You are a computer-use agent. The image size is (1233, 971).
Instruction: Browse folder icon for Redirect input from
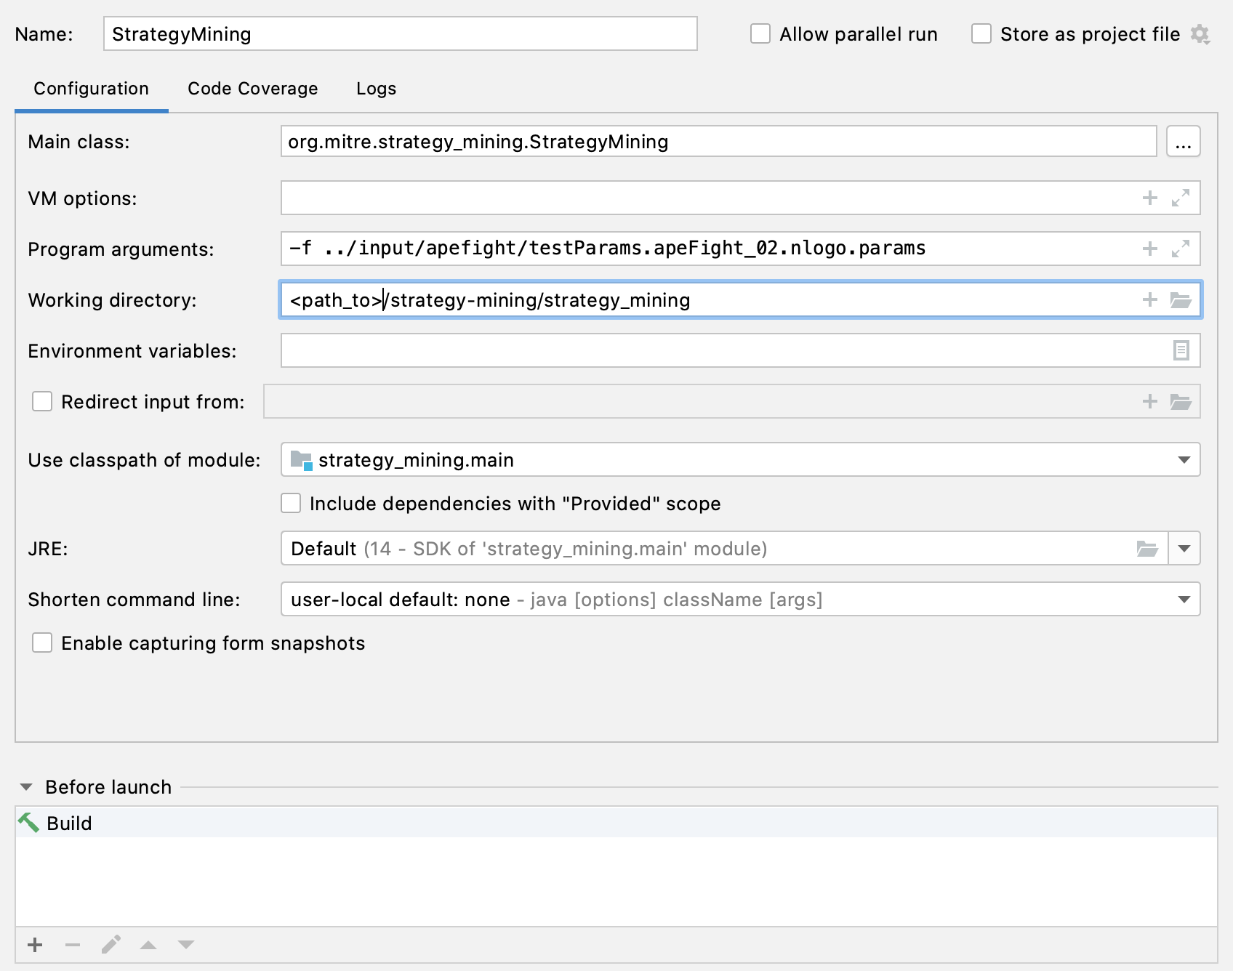1181,401
